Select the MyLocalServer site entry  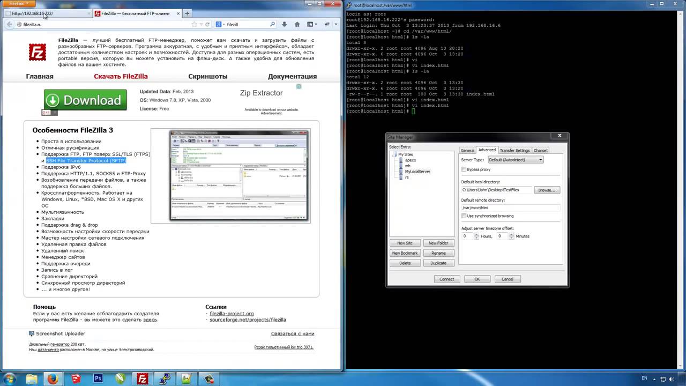point(417,172)
